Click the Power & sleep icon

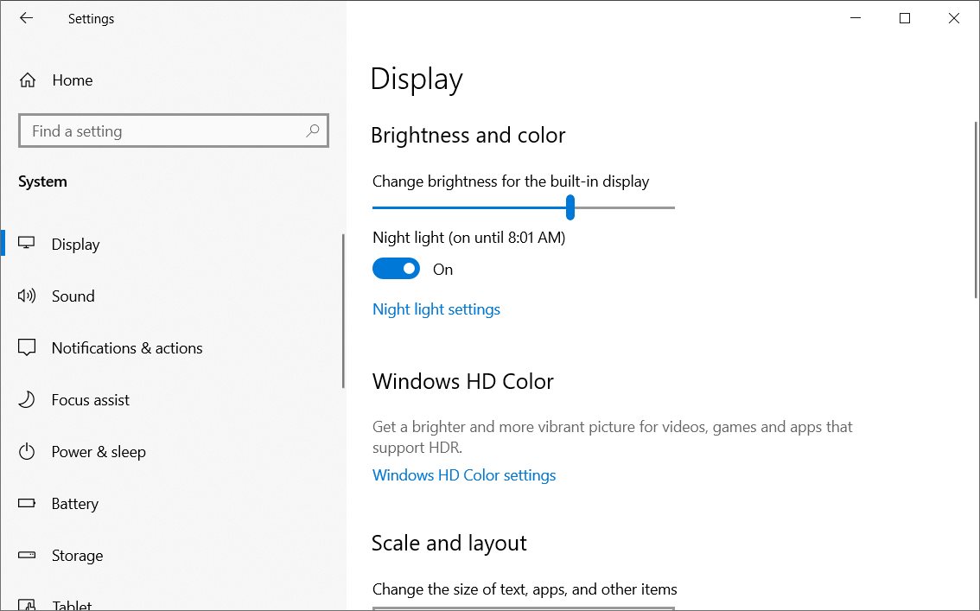coord(26,451)
